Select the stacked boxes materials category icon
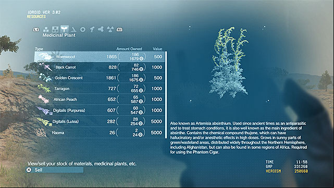The width and height of the screenshot is (334, 188). tap(46, 29)
